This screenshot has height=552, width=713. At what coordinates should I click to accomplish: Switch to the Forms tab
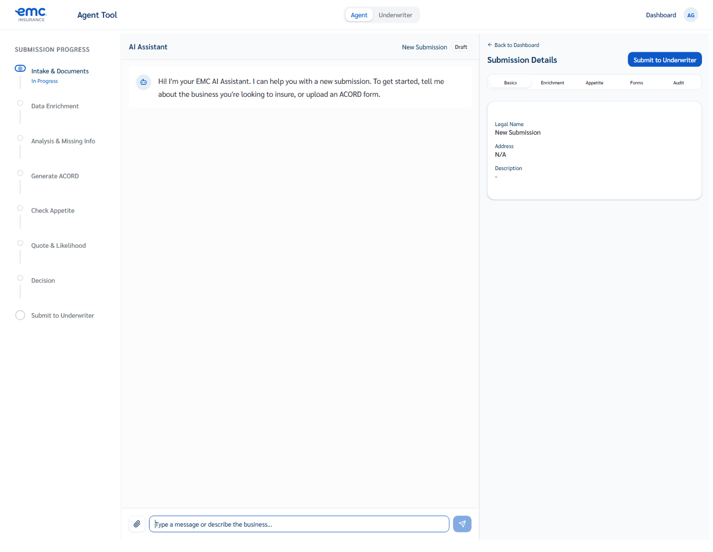[636, 82]
